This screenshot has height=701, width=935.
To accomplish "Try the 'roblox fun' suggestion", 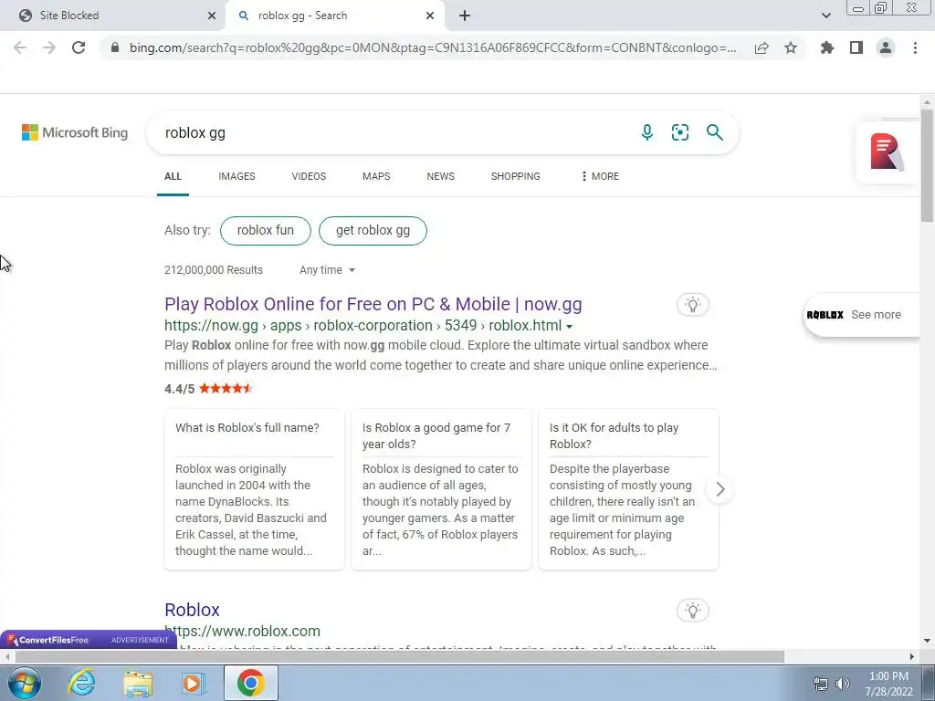I will coord(266,231).
